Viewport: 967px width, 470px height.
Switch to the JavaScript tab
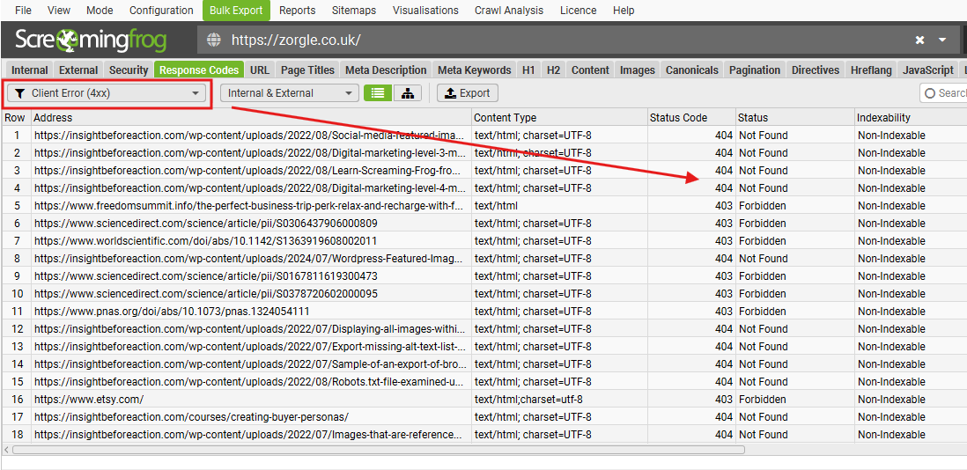coord(927,70)
